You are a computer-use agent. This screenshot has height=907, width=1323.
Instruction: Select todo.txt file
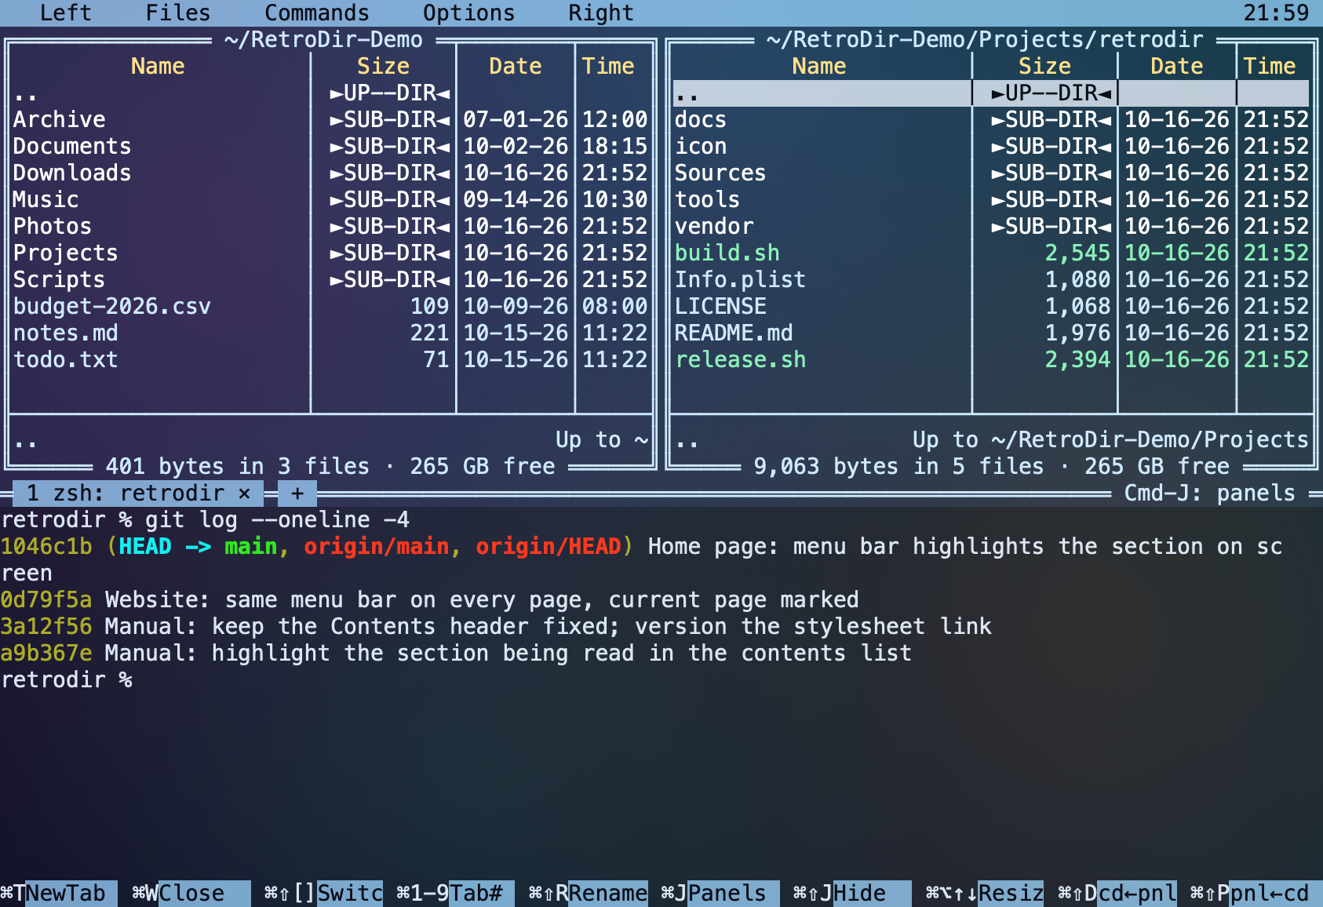(330, 359)
